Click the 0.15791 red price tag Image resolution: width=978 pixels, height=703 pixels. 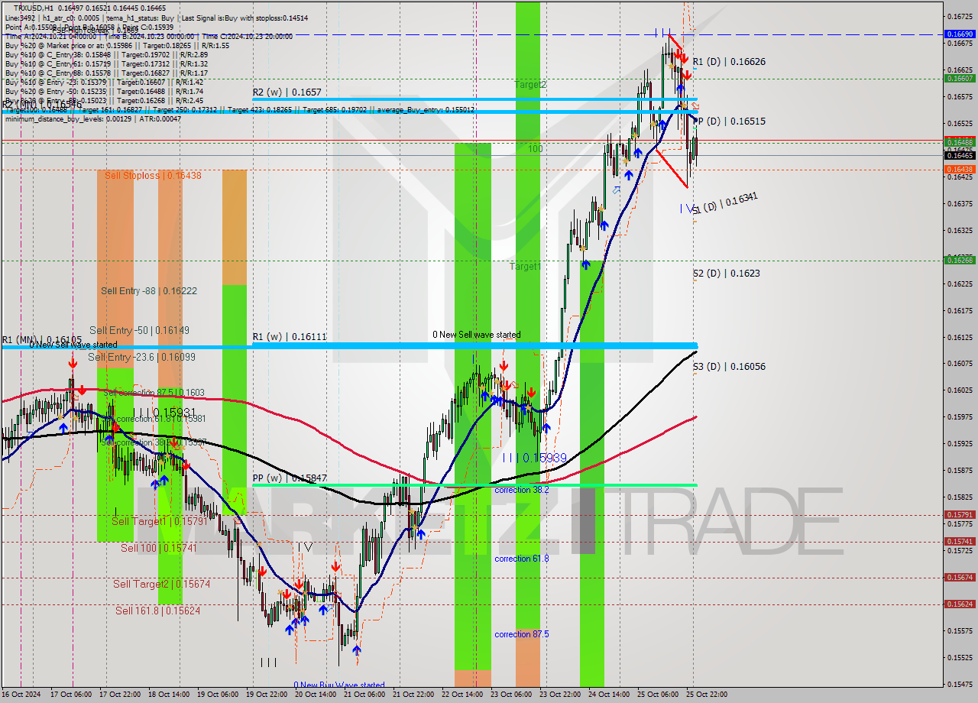coord(960,514)
